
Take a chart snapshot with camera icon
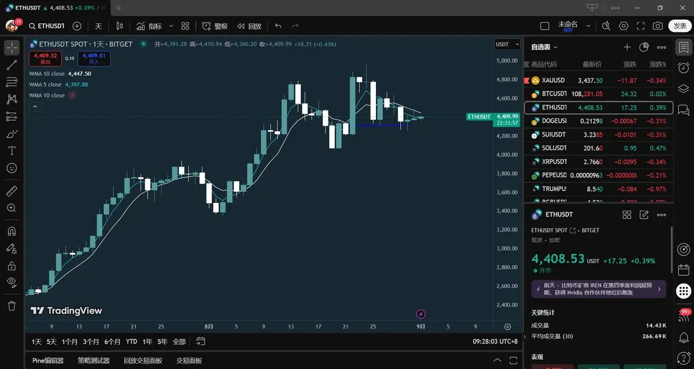point(658,26)
